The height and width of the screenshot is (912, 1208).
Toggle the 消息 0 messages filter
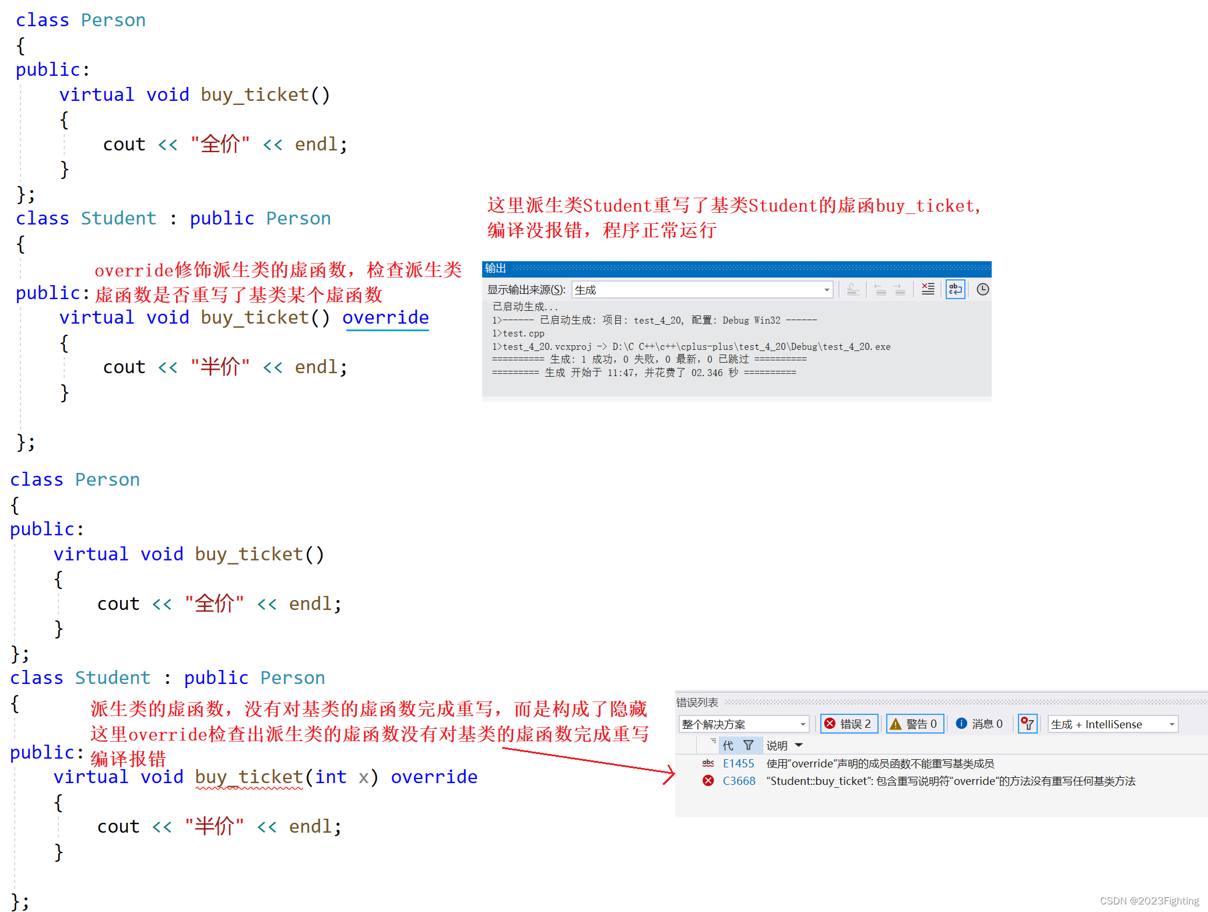(979, 724)
